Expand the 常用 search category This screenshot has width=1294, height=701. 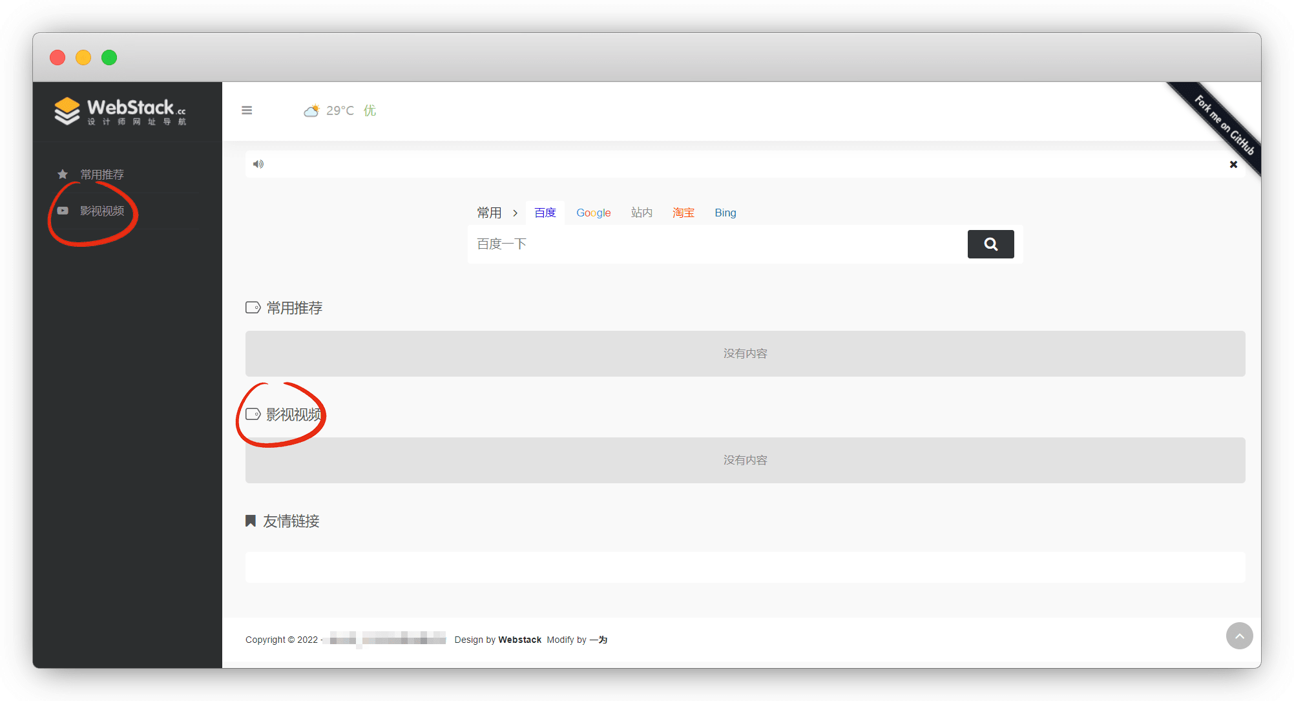pyautogui.click(x=489, y=213)
